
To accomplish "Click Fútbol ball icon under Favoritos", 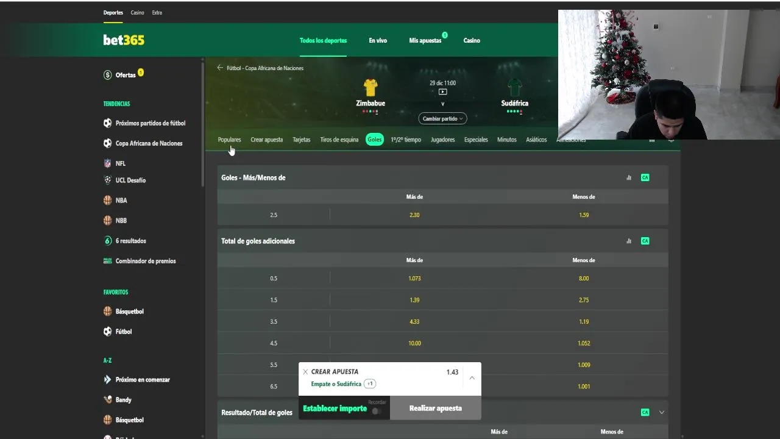I will pyautogui.click(x=108, y=332).
